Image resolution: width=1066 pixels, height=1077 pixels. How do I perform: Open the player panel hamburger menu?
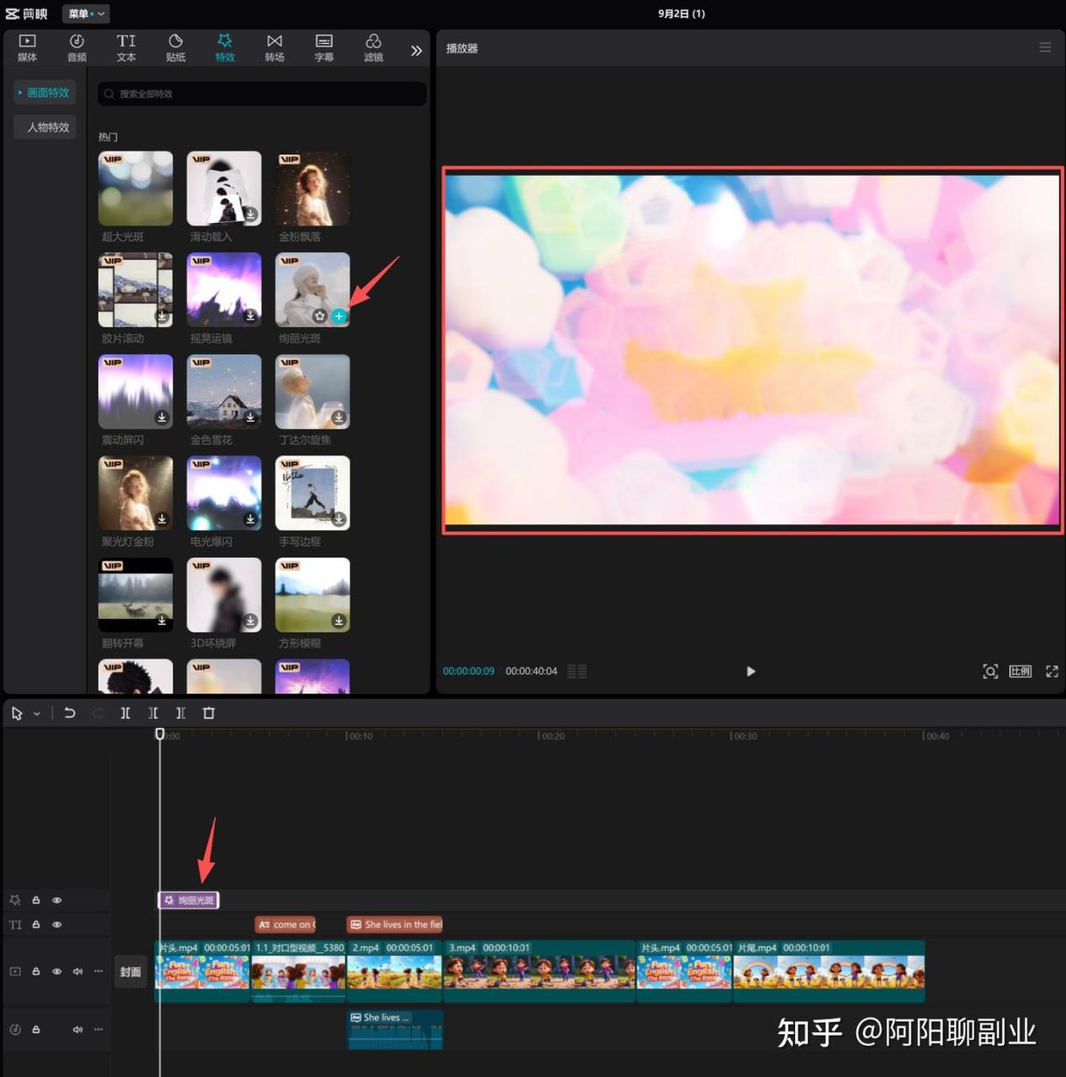[1045, 48]
